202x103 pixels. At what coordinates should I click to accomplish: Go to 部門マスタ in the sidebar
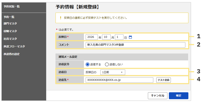[x=10, y=24]
